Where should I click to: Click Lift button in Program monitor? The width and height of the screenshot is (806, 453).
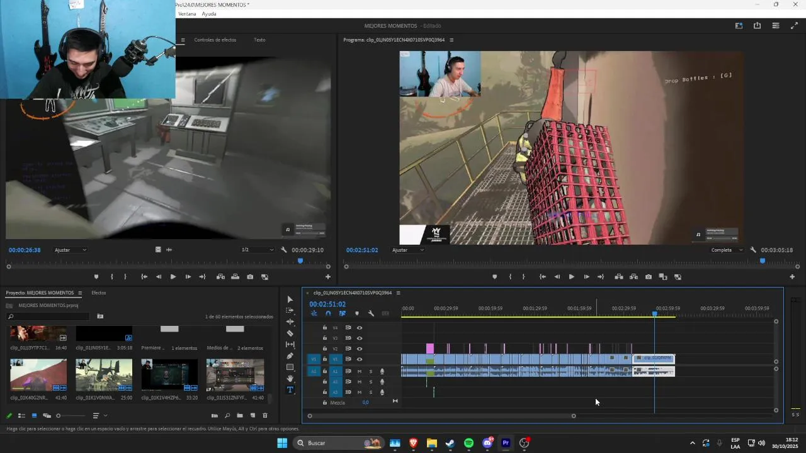(619, 277)
